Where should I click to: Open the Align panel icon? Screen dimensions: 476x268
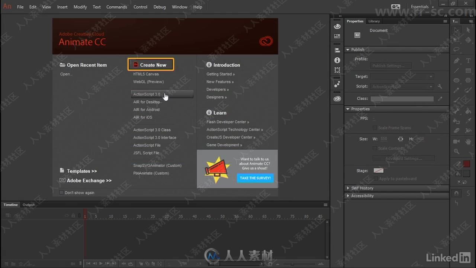[337, 50]
